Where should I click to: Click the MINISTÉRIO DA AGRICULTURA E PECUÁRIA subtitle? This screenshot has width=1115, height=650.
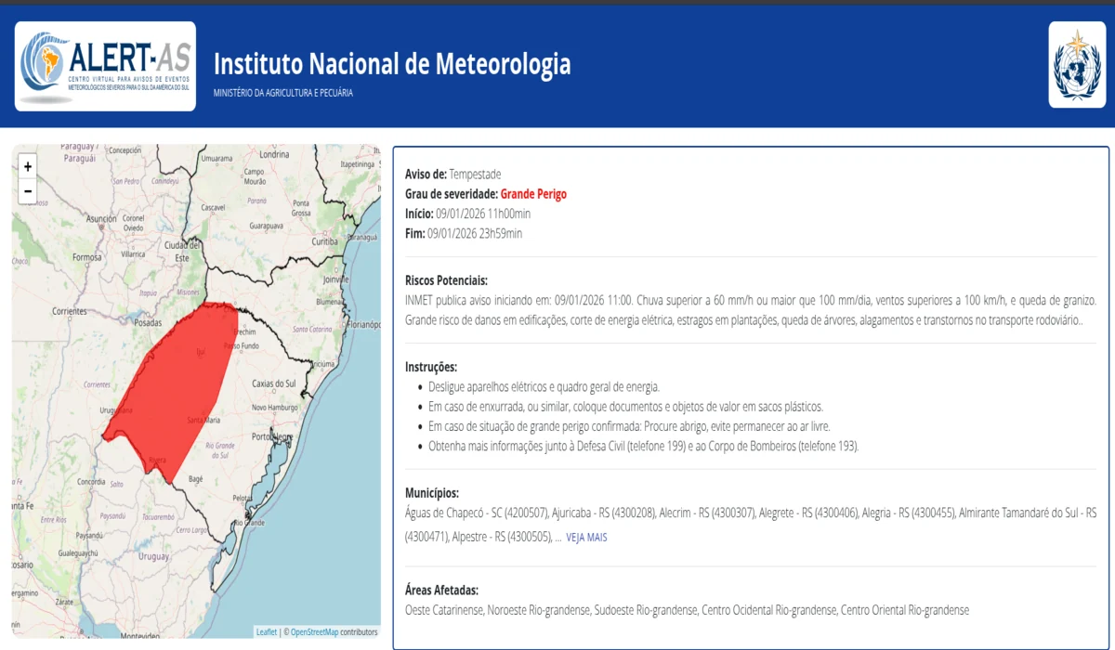[x=284, y=93]
